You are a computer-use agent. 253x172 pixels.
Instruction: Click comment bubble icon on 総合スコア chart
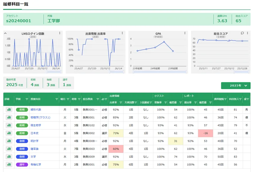pyautogui.click(x=242, y=33)
